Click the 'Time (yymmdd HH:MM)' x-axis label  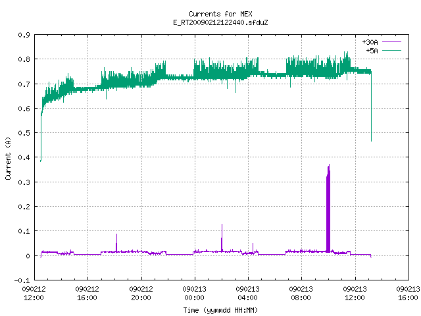[x=220, y=310]
